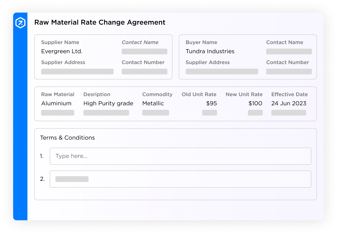
Task: Fill in the Supplier Address field
Action: coord(77,72)
